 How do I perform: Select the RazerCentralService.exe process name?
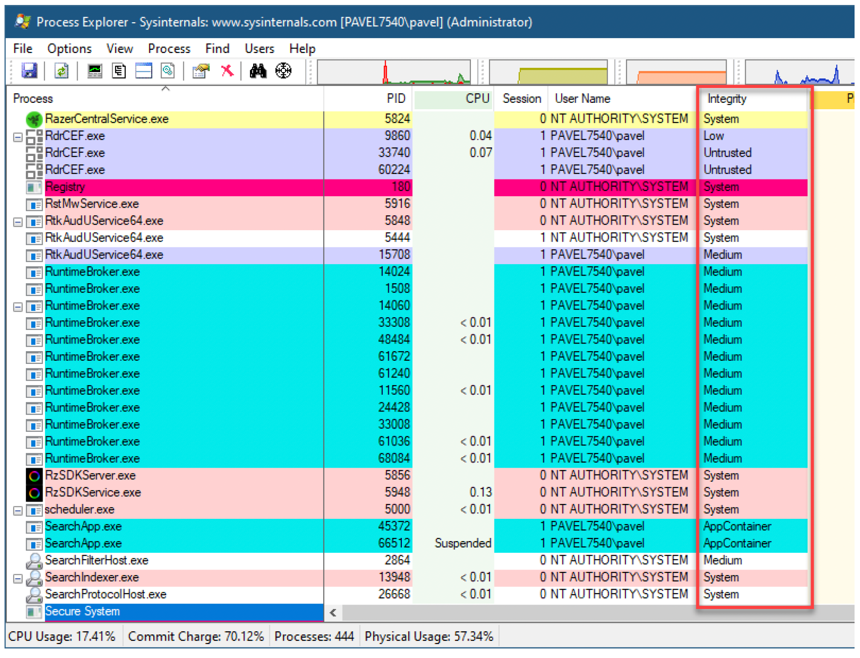[107, 119]
